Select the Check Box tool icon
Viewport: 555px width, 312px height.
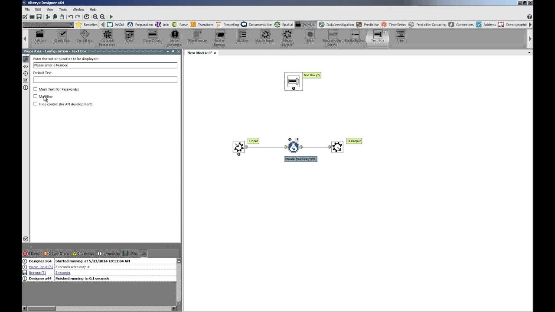[62, 36]
